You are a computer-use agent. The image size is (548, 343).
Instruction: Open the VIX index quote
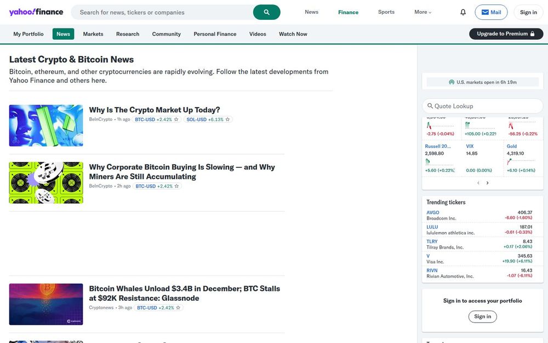[x=470, y=147]
